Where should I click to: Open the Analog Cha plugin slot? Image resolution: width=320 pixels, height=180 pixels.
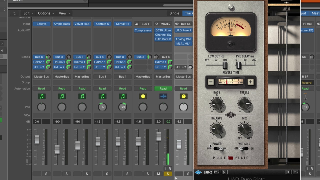183,39
